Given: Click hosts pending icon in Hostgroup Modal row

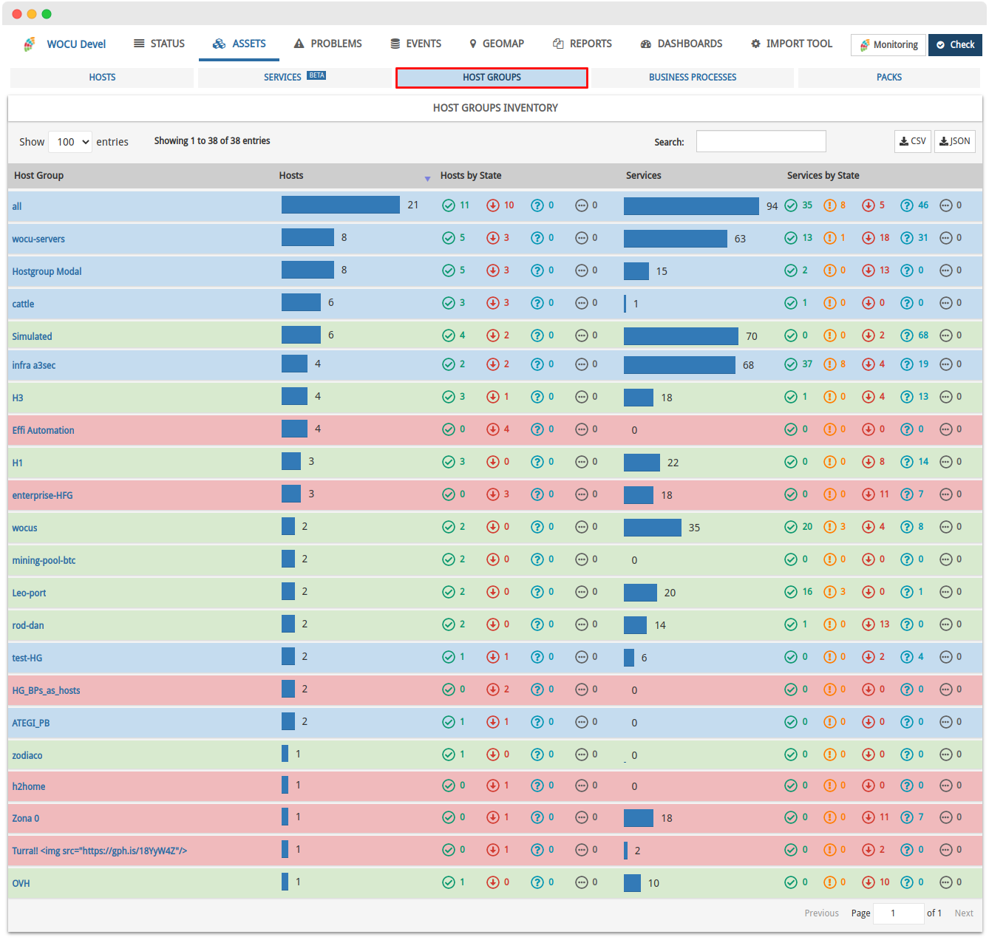Looking at the screenshot, I should tap(582, 270).
